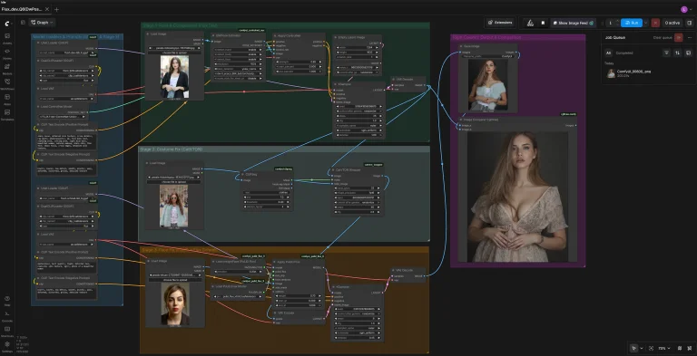Select the Completed tab in Job Queue
697x356 pixels.
coord(624,53)
